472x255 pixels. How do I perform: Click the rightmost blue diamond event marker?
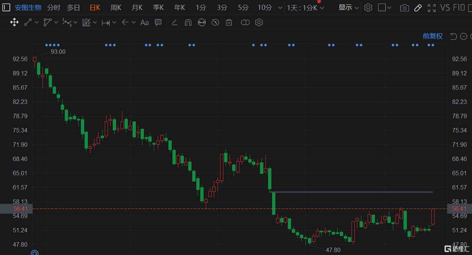click(433, 45)
